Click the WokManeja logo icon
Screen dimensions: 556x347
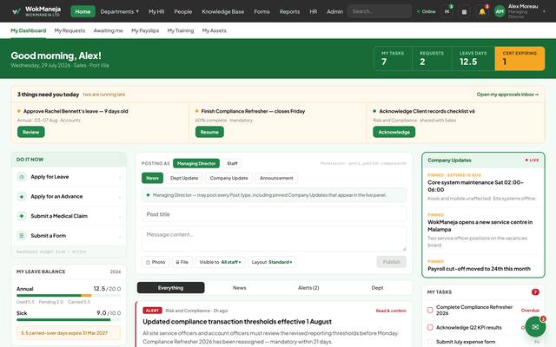17,11
